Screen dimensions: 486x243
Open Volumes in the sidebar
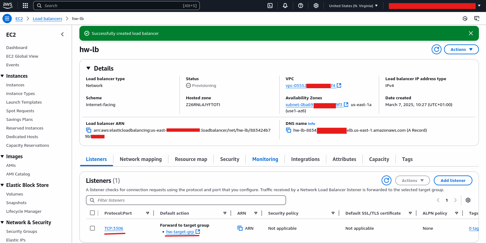point(15,194)
